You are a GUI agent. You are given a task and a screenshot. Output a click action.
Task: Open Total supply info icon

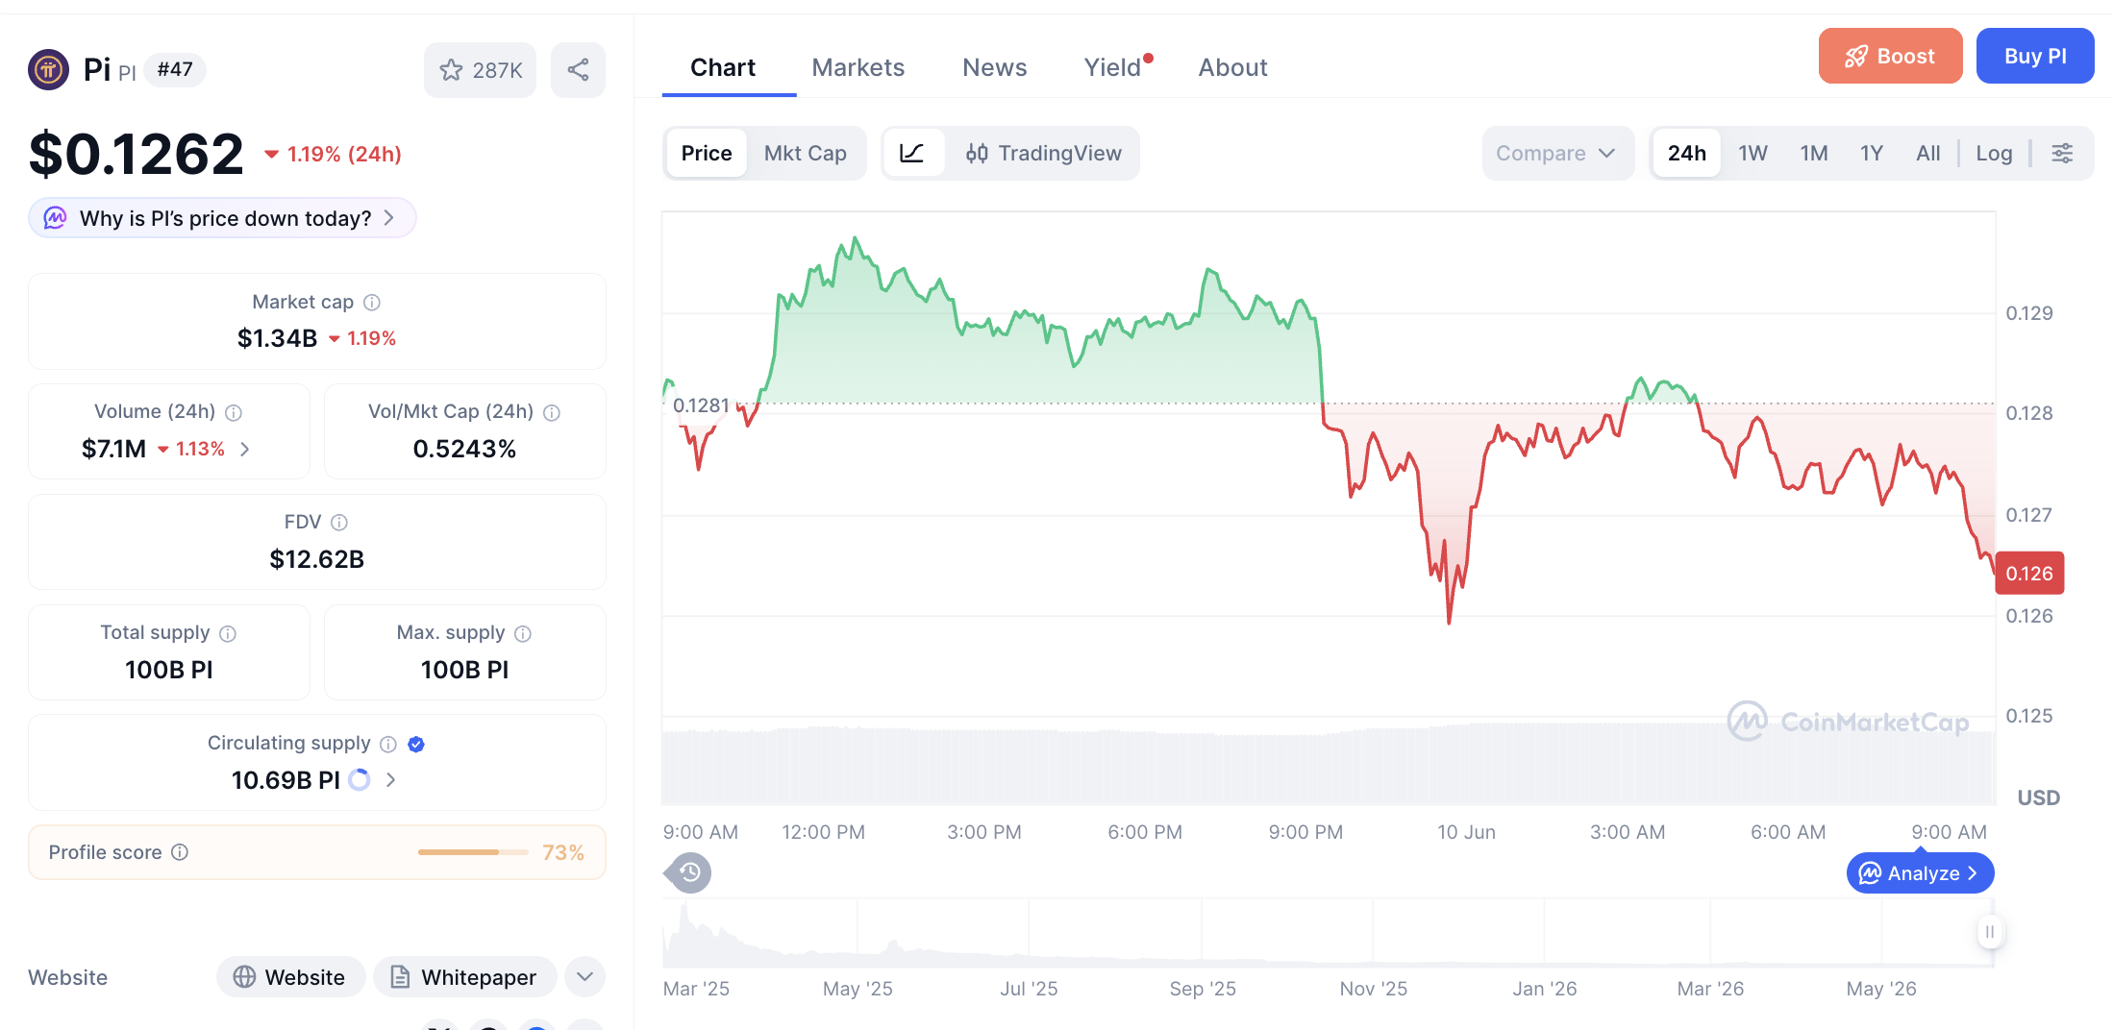pos(228,634)
